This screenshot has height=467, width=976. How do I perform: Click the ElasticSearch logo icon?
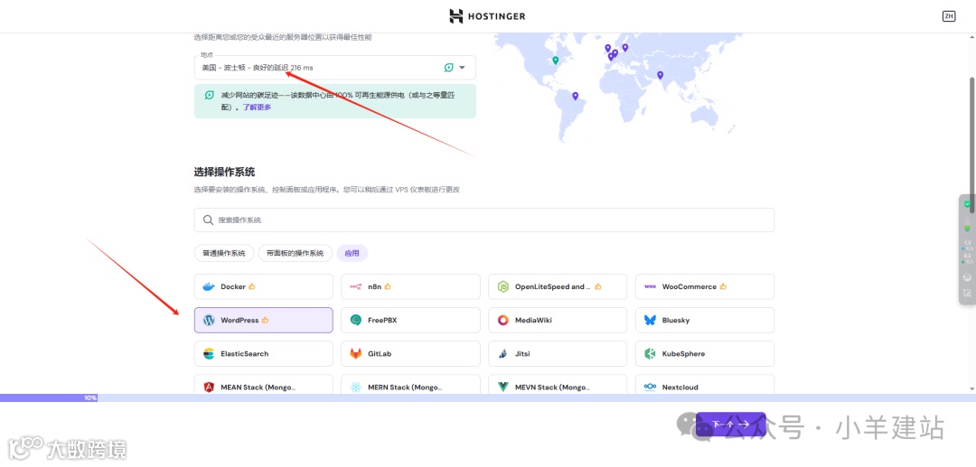209,354
